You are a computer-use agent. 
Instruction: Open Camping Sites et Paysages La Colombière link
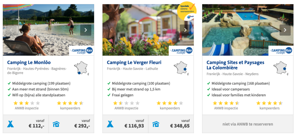[x=235, y=65]
